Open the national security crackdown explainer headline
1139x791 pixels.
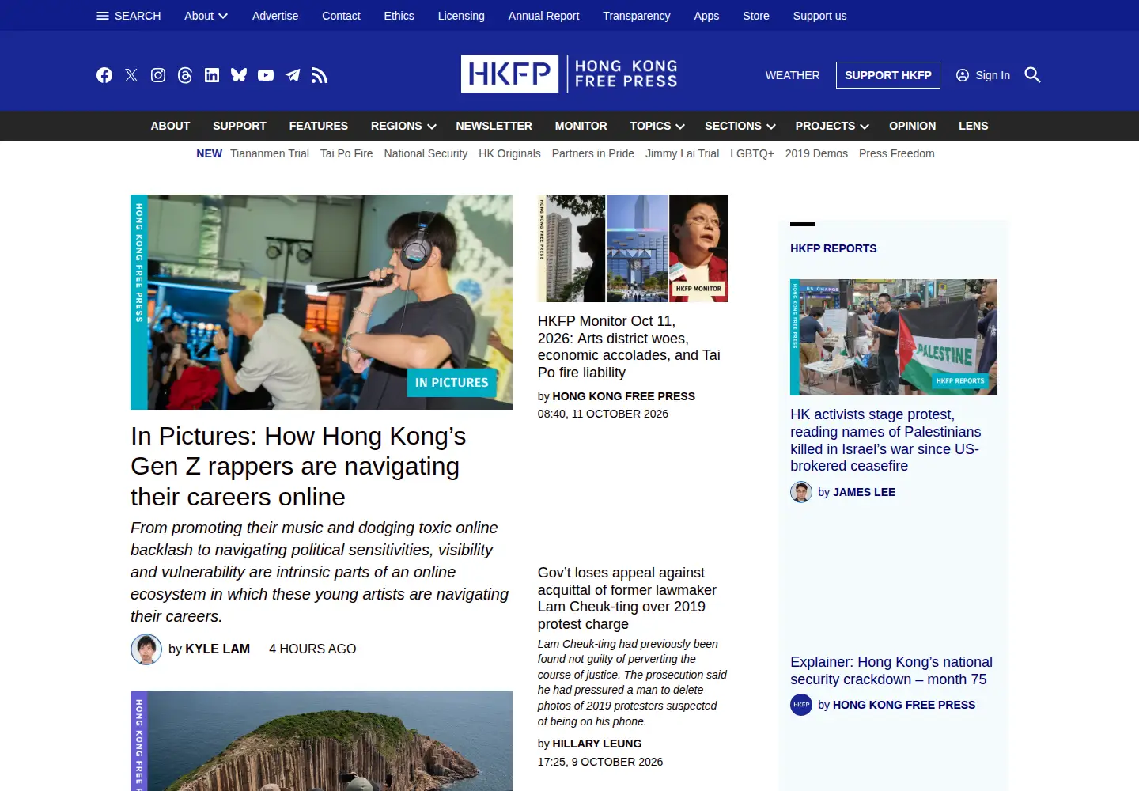(891, 671)
